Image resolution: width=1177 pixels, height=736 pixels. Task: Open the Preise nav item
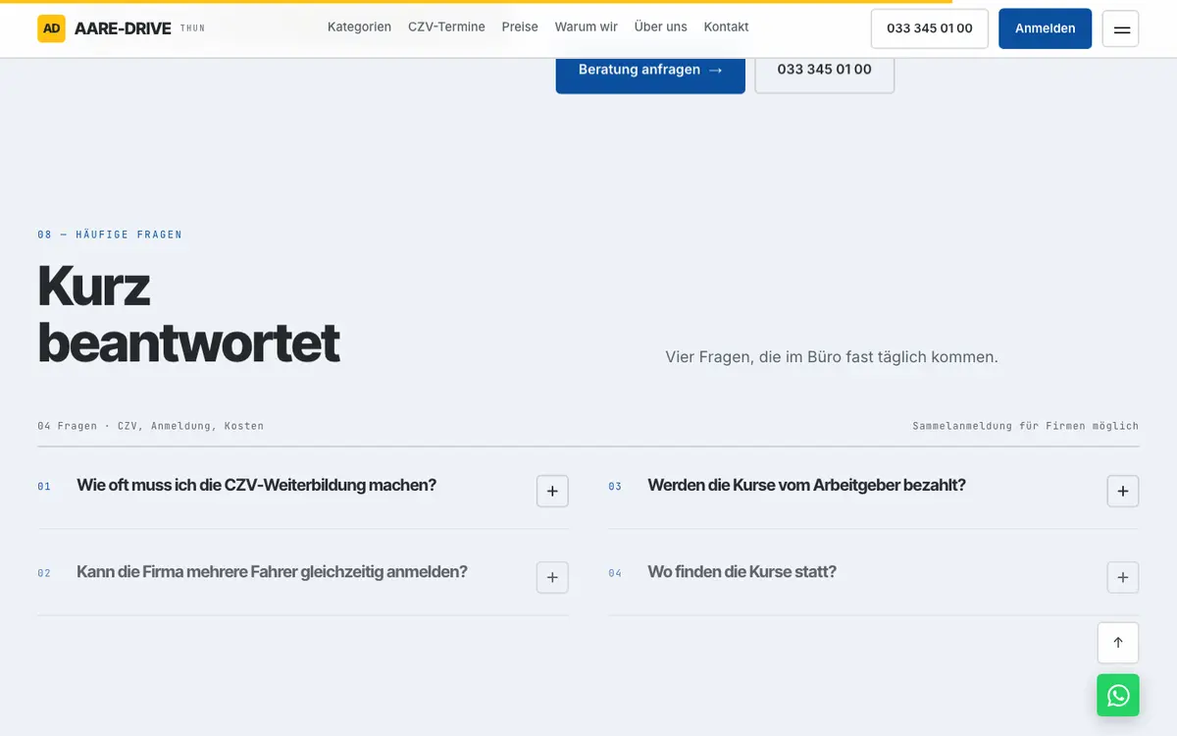[520, 27]
